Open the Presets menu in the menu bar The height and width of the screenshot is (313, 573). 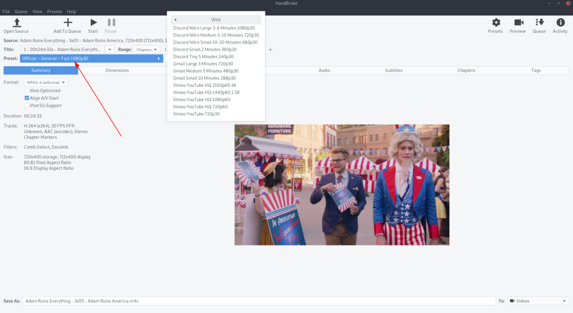[x=54, y=11]
